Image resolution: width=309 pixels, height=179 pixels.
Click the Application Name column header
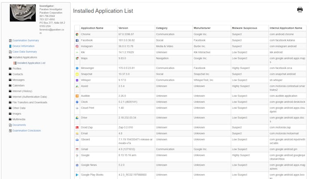coord(92,28)
